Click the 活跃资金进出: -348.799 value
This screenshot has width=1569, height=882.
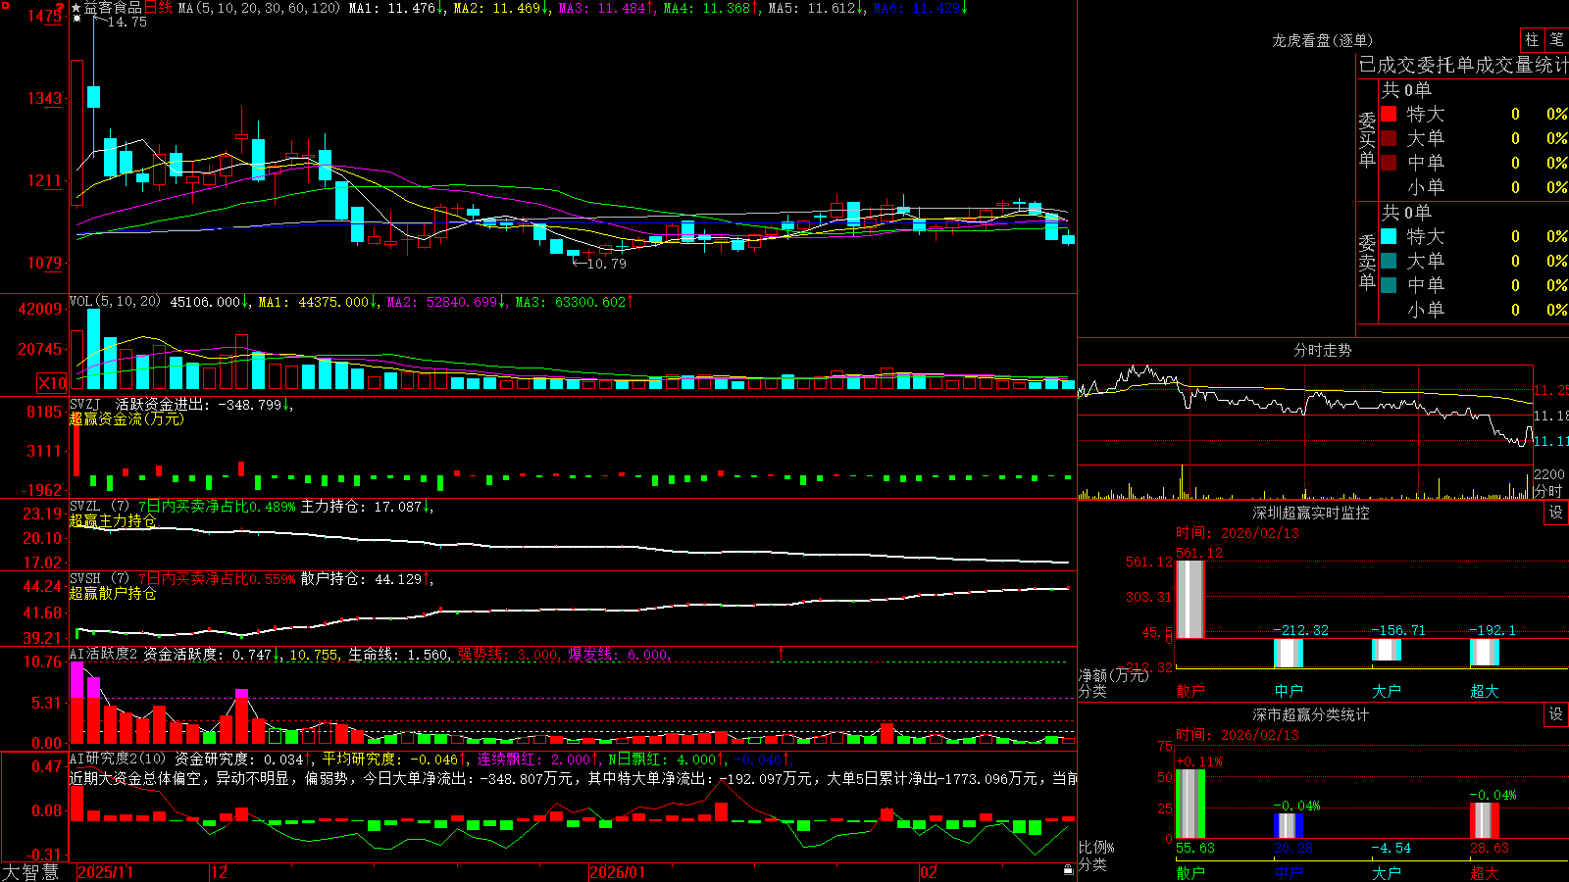[199, 404]
